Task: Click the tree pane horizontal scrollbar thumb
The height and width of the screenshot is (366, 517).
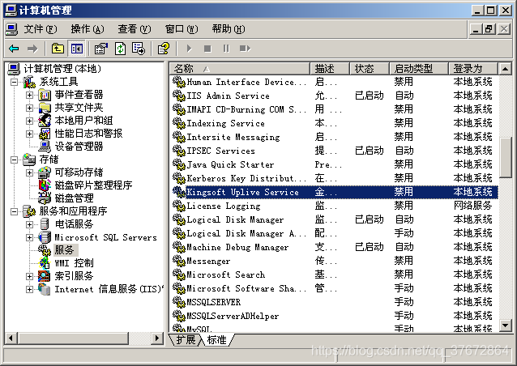Action: point(73,338)
